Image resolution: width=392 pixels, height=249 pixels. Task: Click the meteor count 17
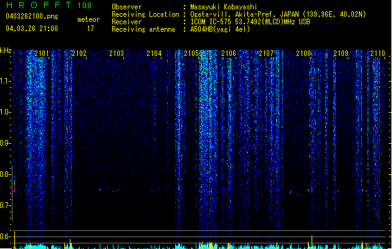(x=90, y=29)
